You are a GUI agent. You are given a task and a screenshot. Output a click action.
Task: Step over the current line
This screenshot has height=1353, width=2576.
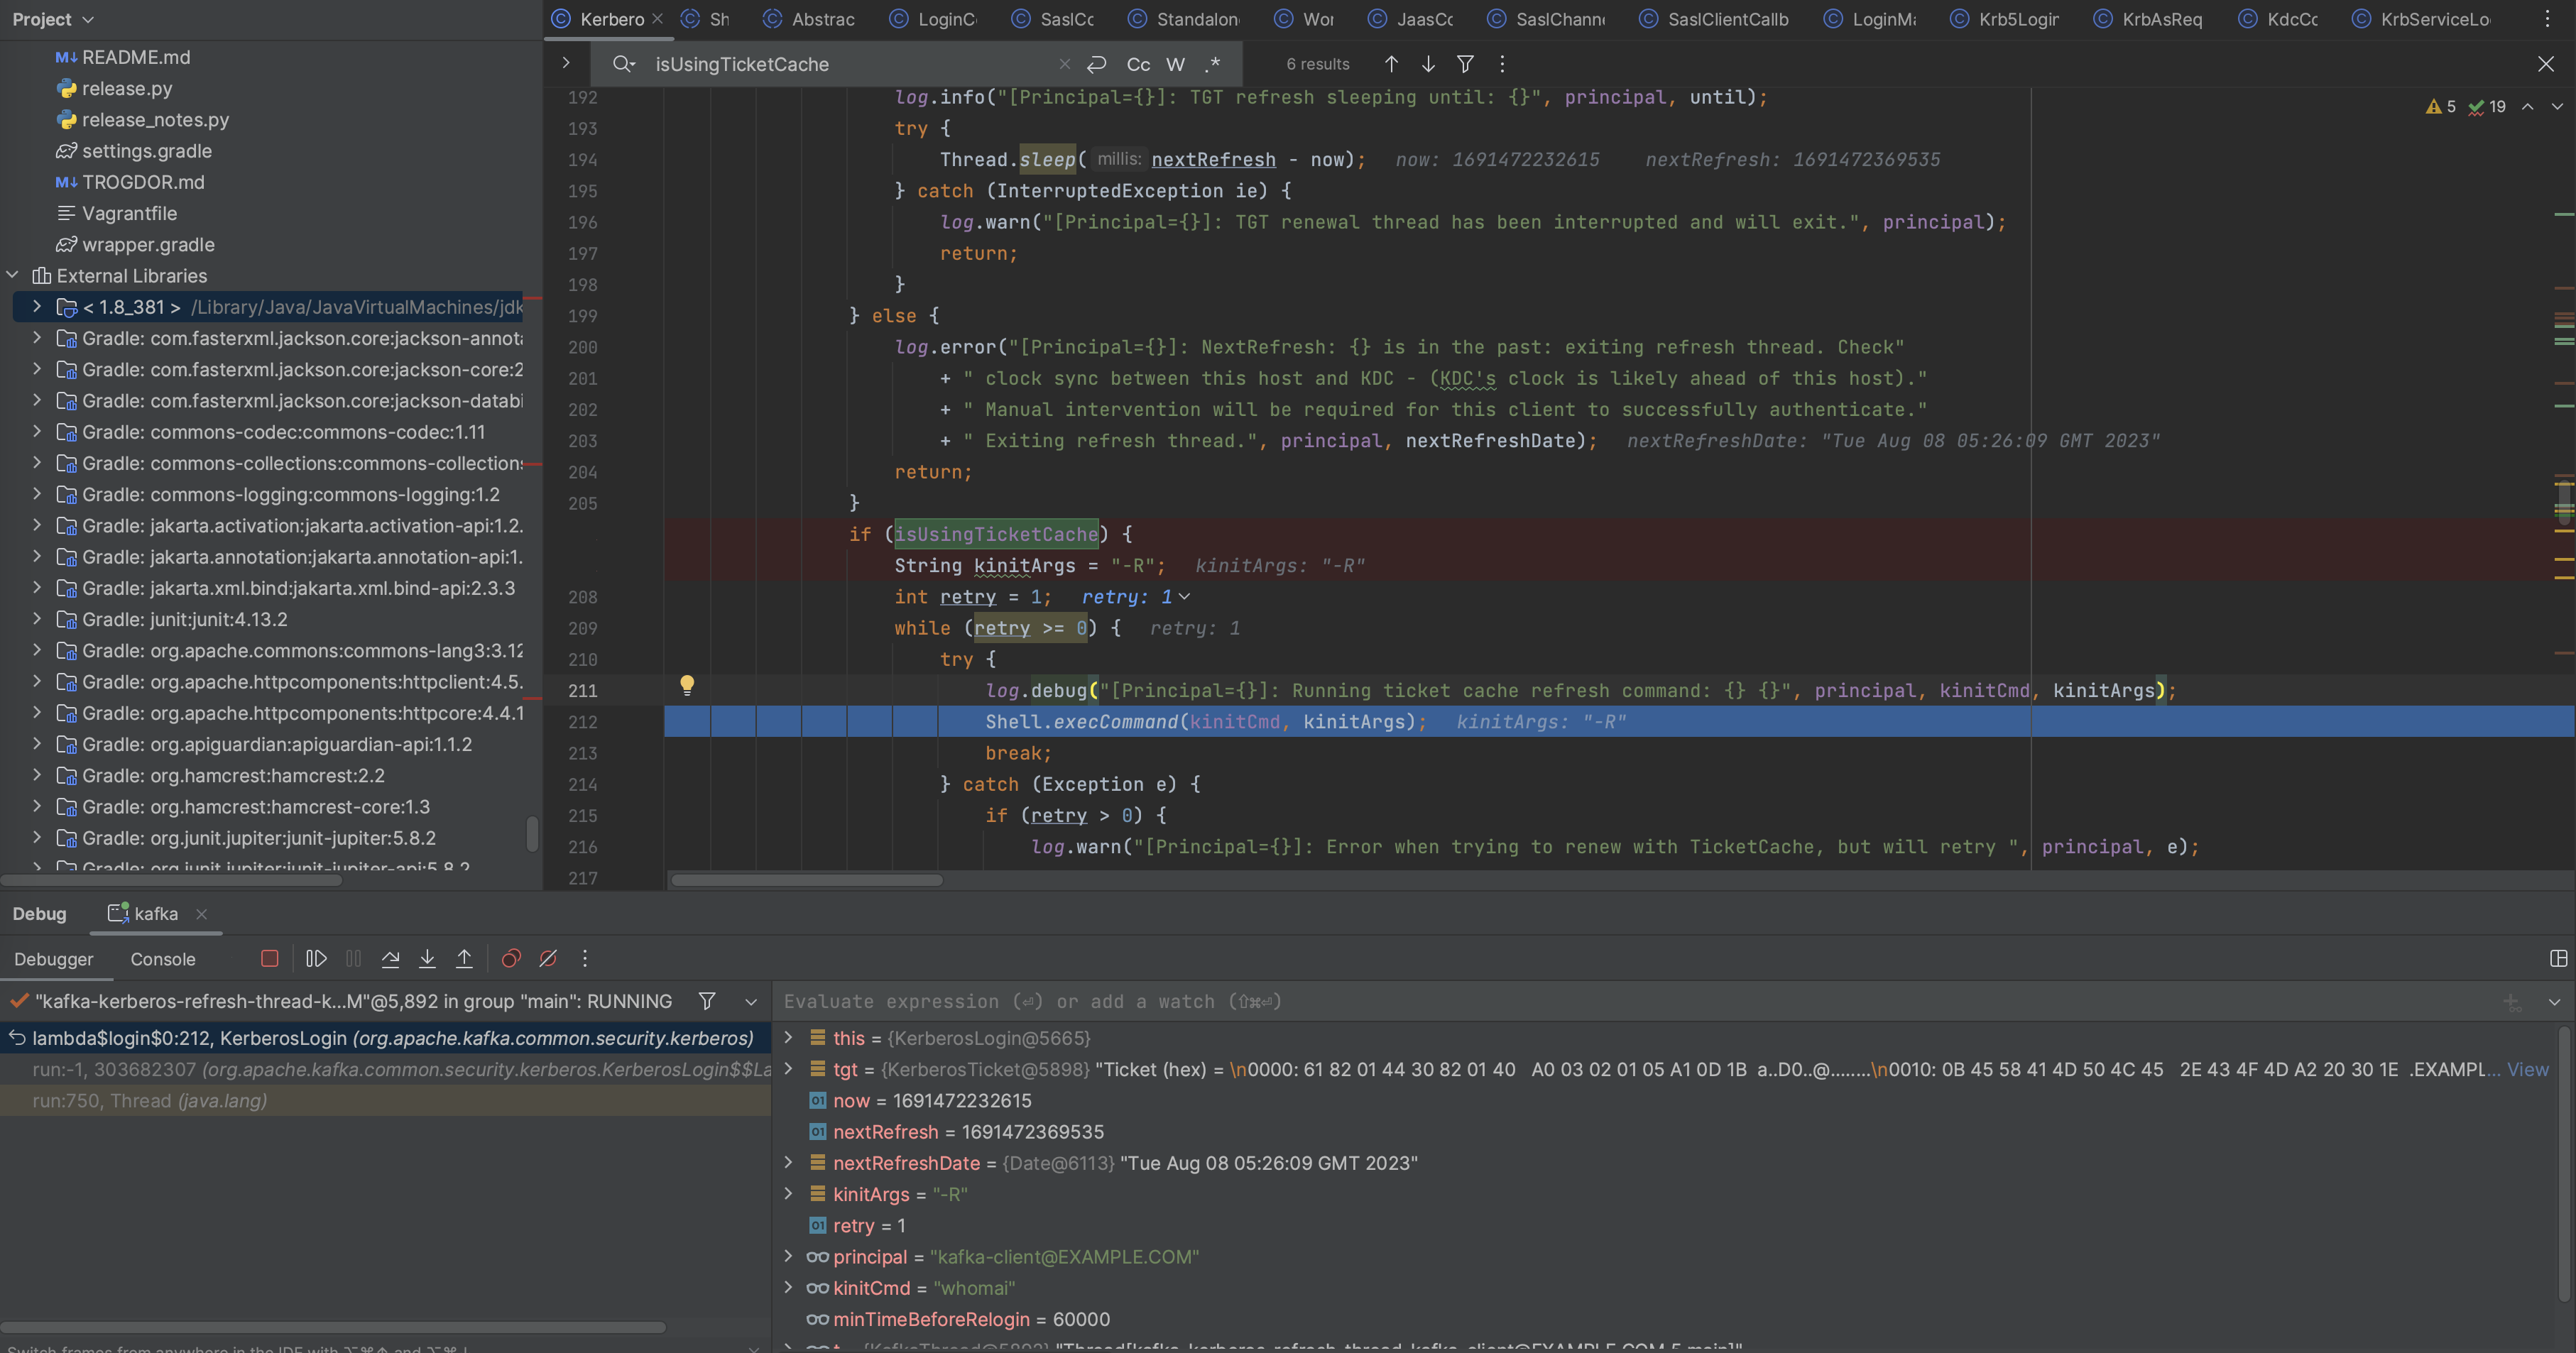[391, 958]
